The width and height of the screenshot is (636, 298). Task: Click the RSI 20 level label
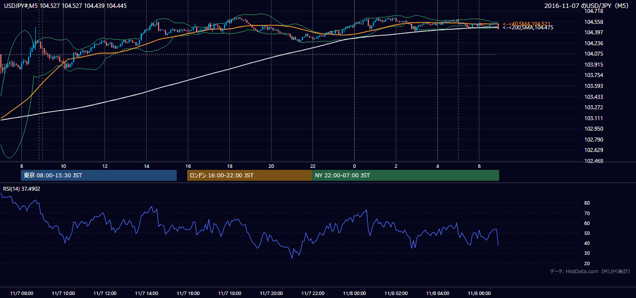click(587, 264)
